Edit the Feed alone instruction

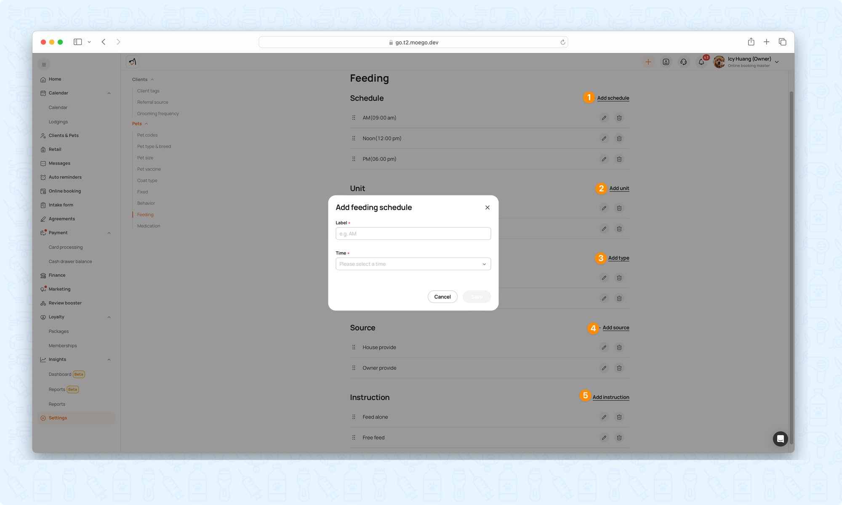(x=604, y=417)
